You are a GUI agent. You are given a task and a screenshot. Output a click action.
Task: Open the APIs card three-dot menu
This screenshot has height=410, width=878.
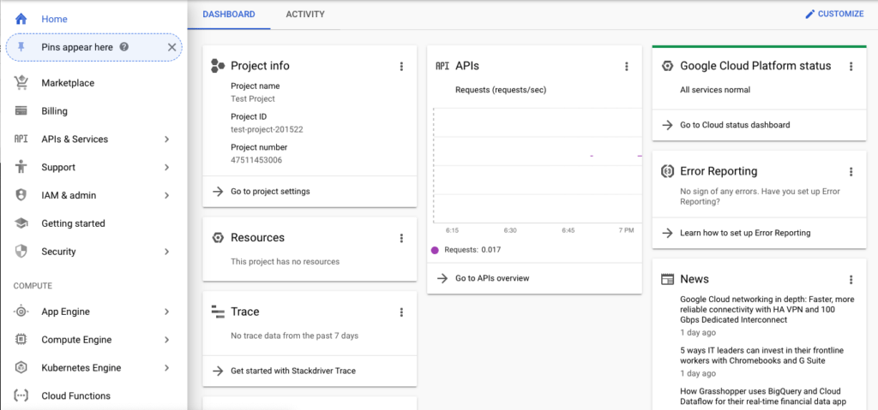(x=627, y=67)
